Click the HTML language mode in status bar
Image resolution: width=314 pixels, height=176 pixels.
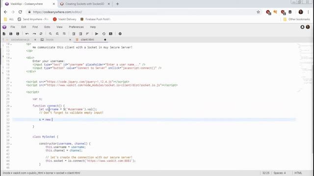[298, 173]
